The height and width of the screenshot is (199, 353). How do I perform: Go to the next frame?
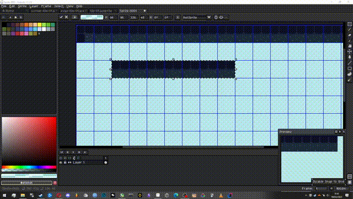click(x=79, y=153)
